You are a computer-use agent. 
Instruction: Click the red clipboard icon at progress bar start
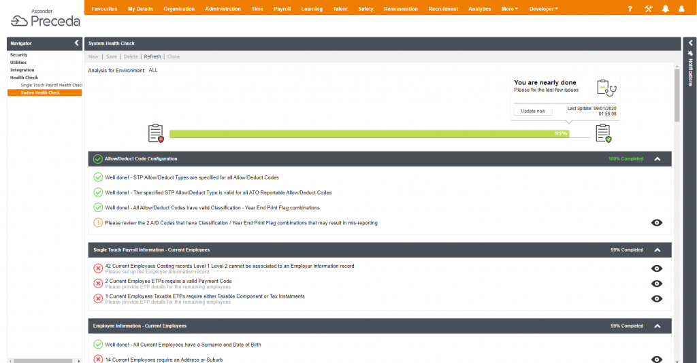point(156,133)
